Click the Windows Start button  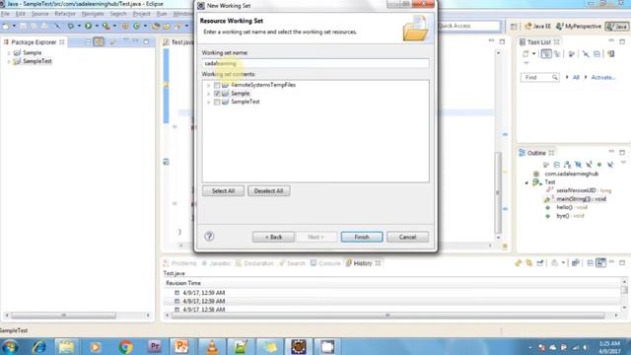pos(10,346)
